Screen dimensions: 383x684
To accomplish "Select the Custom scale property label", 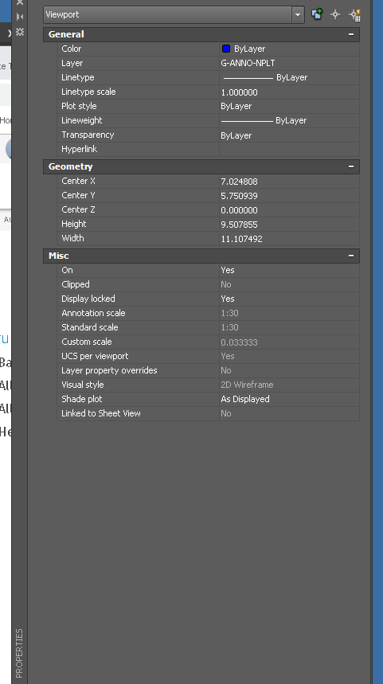I will click(86, 342).
